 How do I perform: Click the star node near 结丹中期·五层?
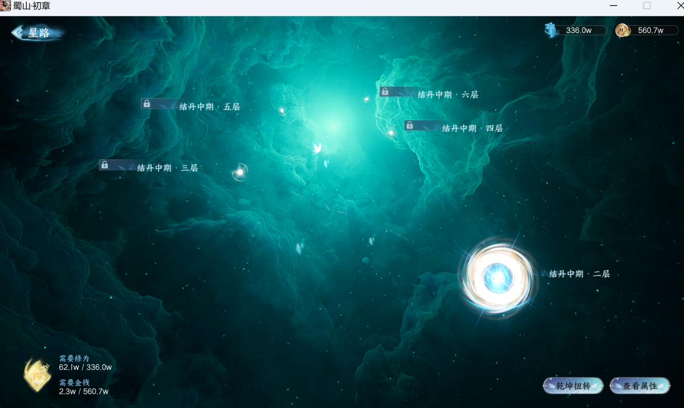click(x=282, y=110)
